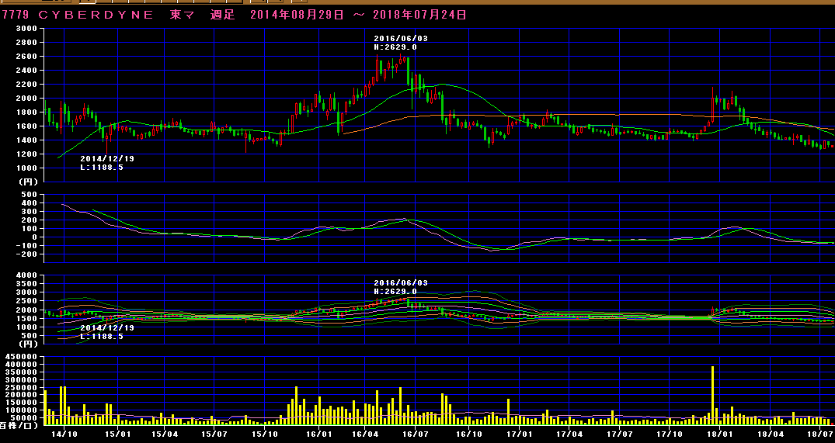Click the "週足" weekly timeframe label
The width and height of the screenshot is (835, 443).
(223, 15)
